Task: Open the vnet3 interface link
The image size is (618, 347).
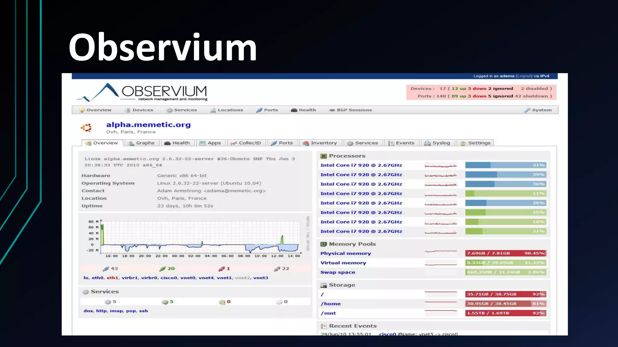Action: click(261, 278)
